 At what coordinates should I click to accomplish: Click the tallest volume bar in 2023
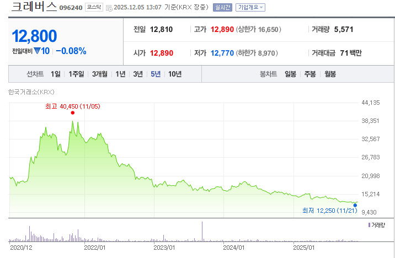[202, 232]
